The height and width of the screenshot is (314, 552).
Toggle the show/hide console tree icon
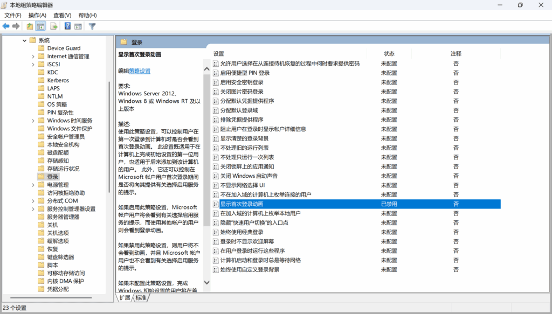click(40, 26)
